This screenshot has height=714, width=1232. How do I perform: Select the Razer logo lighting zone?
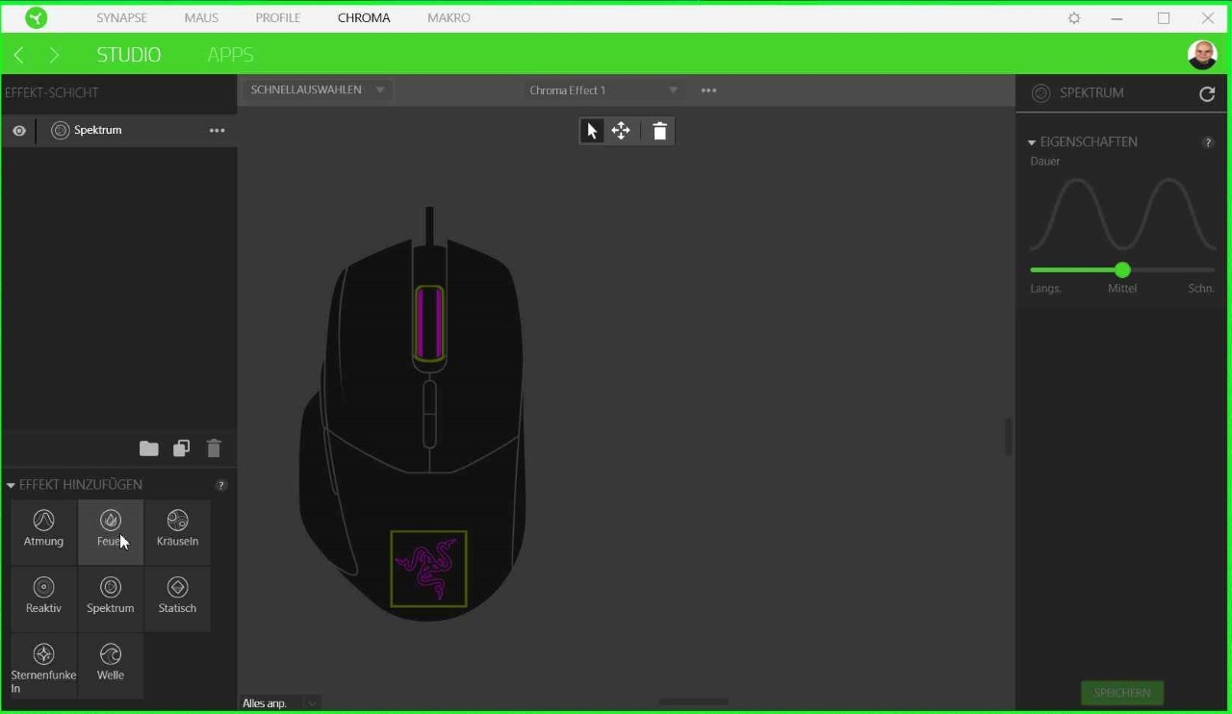pyautogui.click(x=428, y=569)
